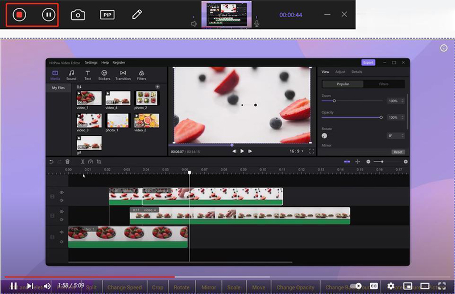Click the Opacity slider handle
455x294 pixels.
pyautogui.click(x=381, y=118)
